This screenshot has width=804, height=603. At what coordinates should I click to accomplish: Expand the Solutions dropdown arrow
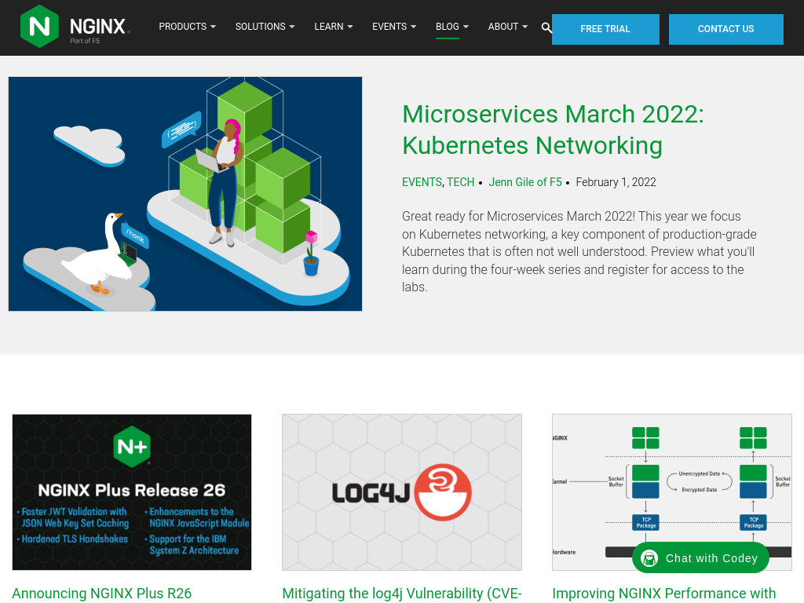(x=292, y=27)
